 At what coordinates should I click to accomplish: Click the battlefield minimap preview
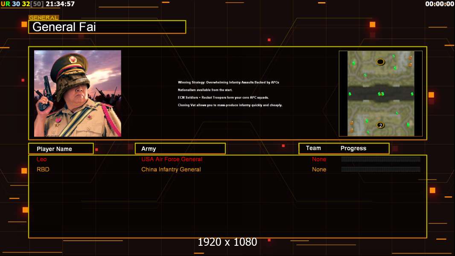381,93
